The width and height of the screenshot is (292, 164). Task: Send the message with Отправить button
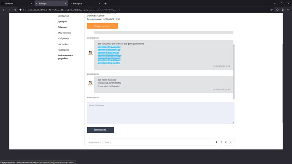point(100,130)
